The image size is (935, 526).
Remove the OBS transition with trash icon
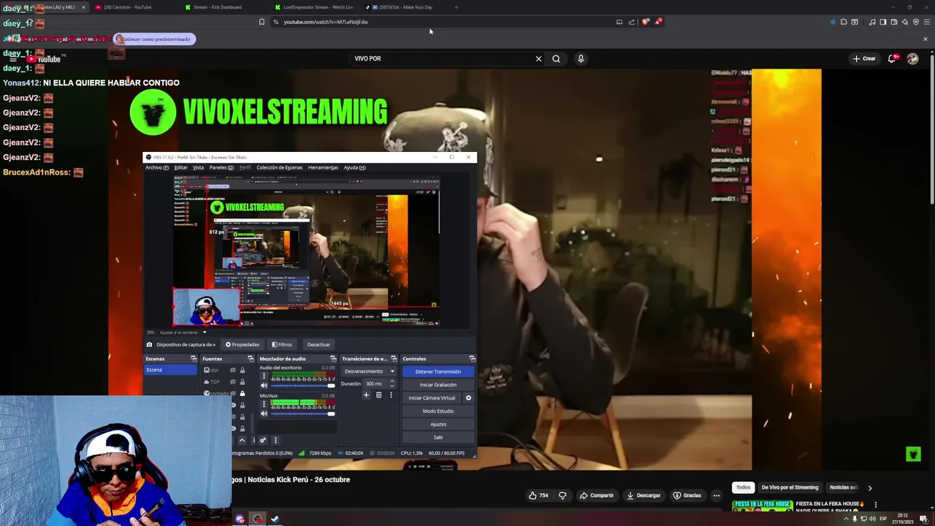378,395
